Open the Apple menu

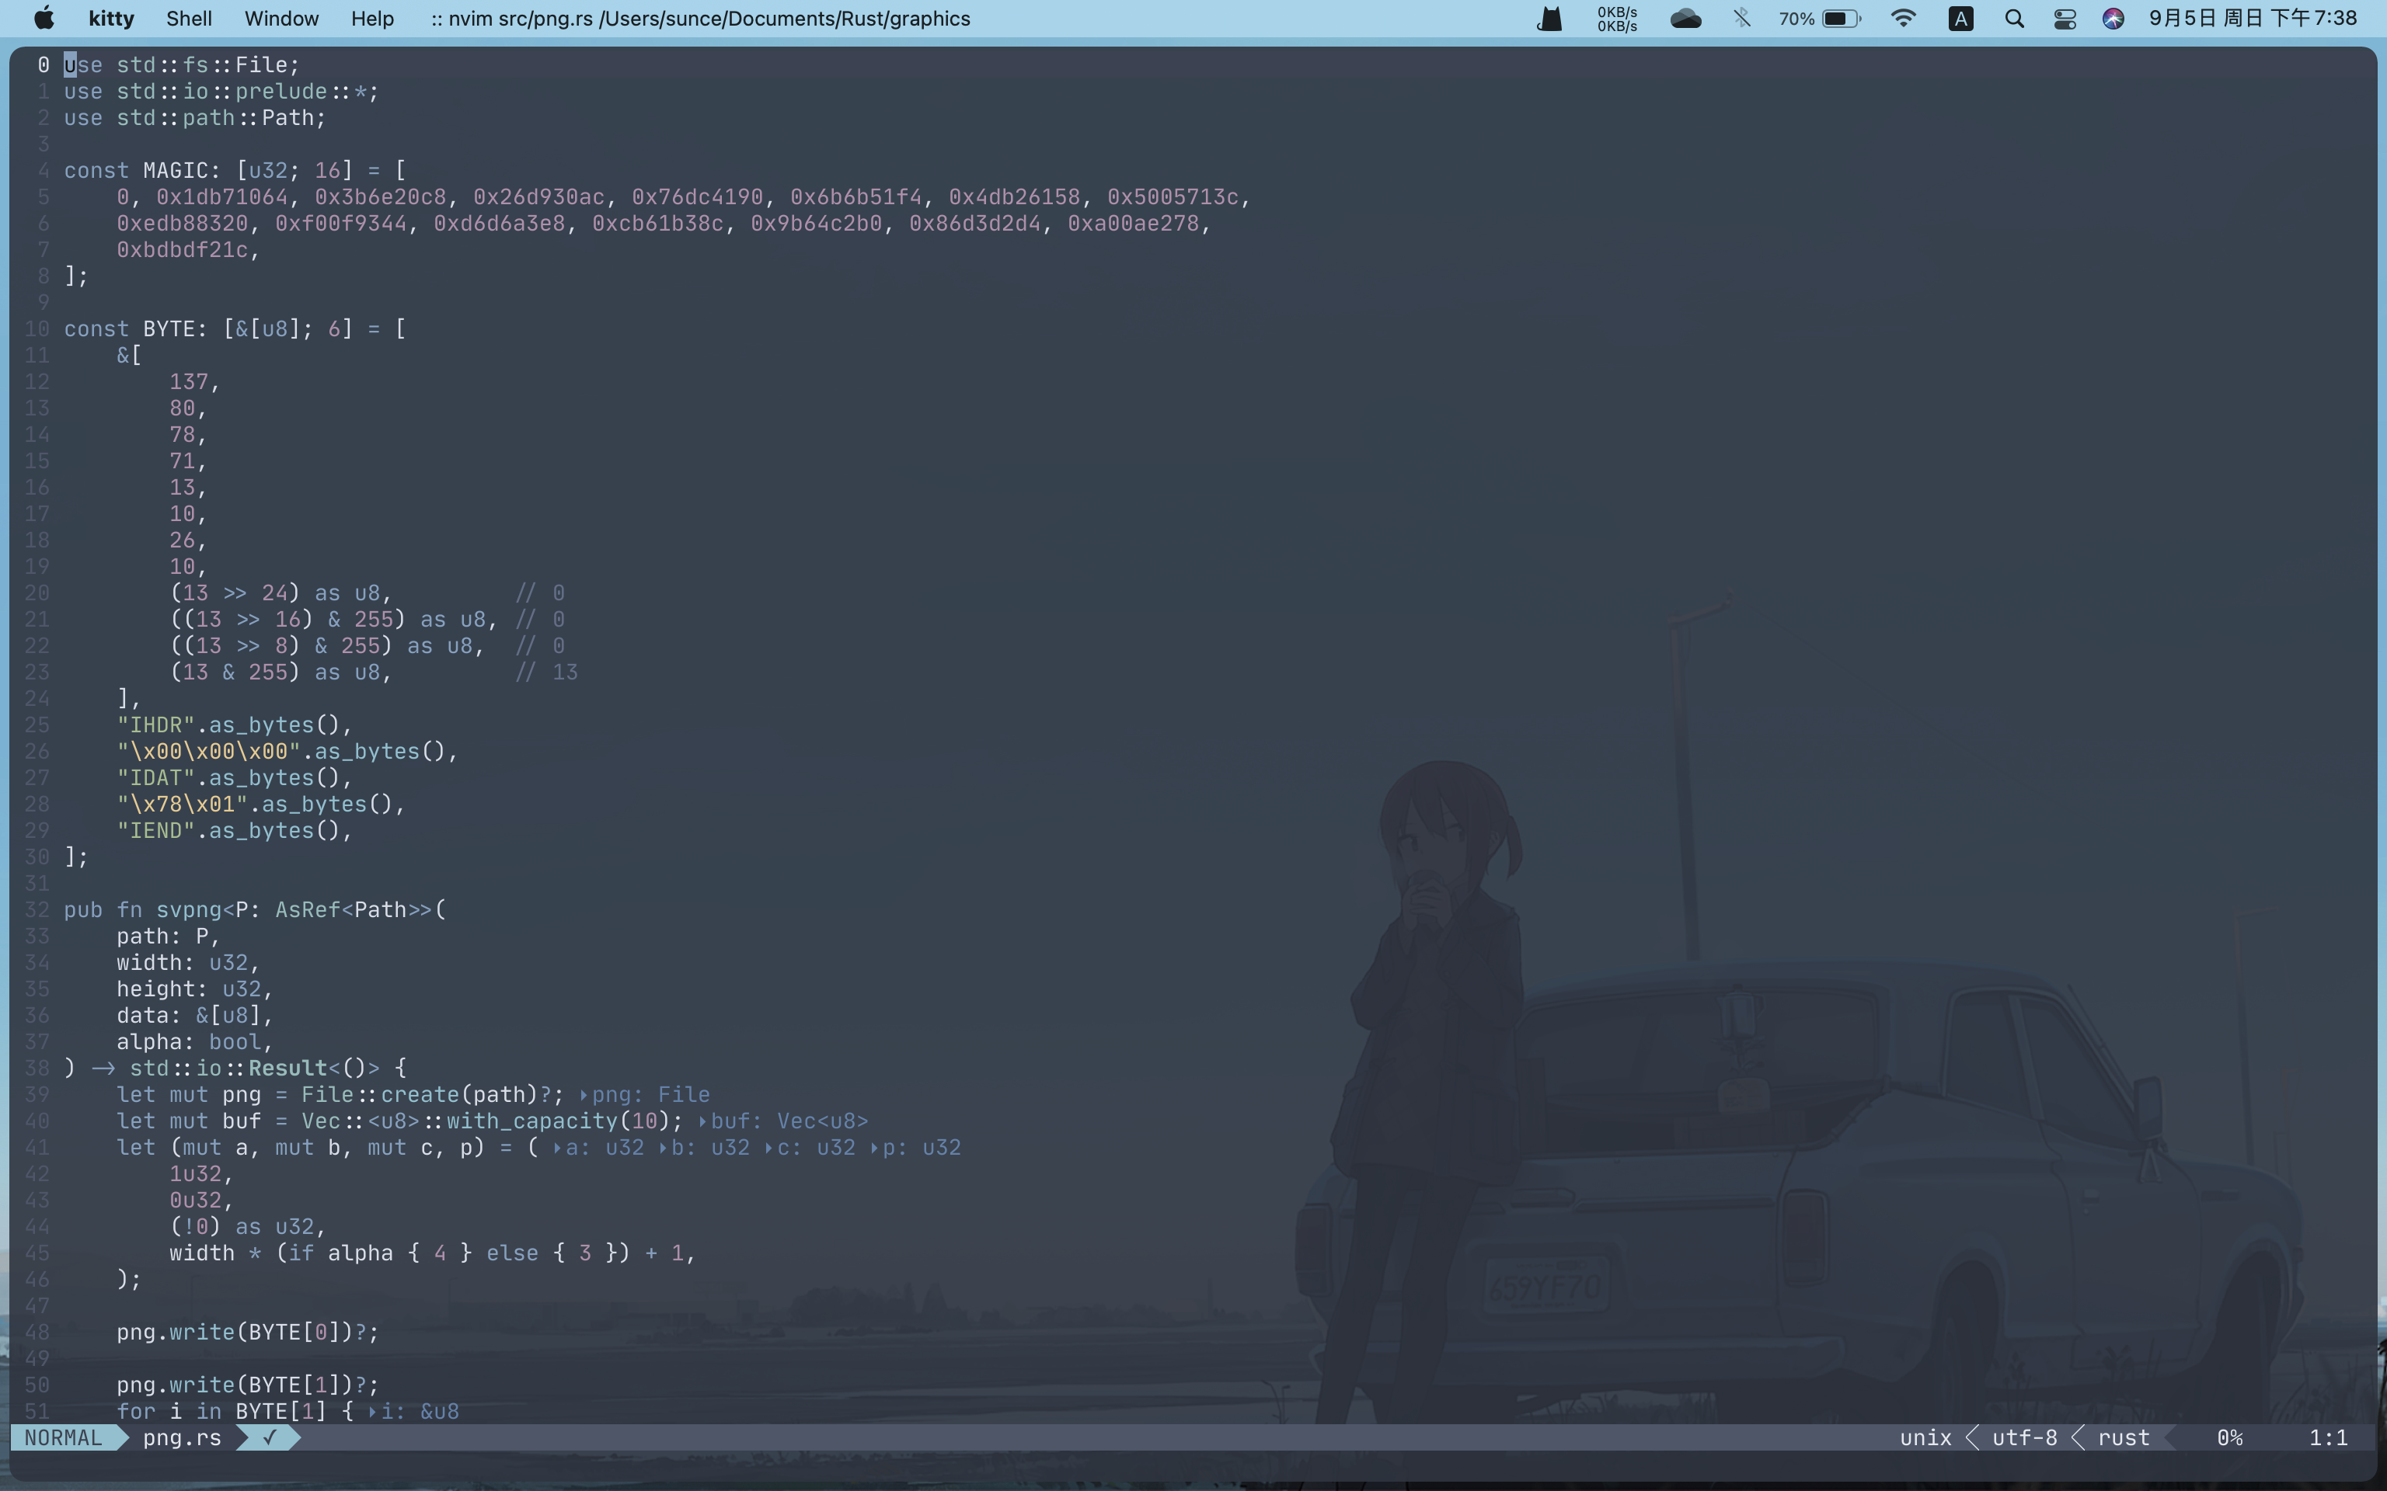tap(44, 18)
